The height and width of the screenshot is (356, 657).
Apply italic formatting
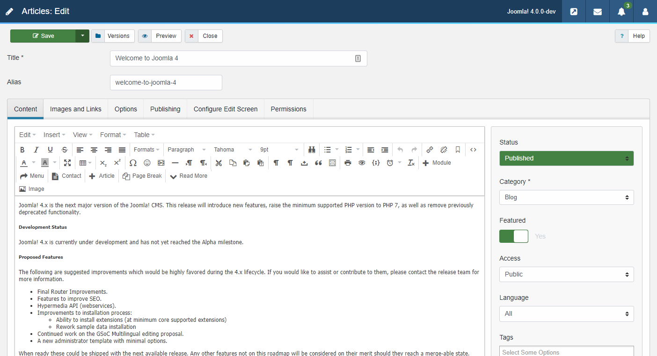(36, 150)
